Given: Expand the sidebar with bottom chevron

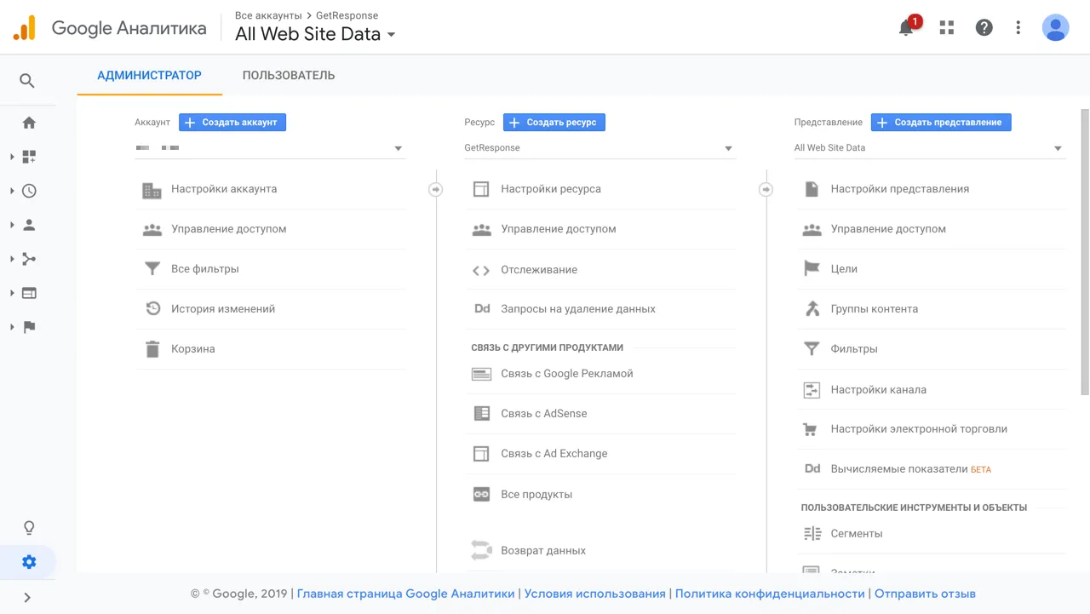Looking at the screenshot, I should 27,598.
